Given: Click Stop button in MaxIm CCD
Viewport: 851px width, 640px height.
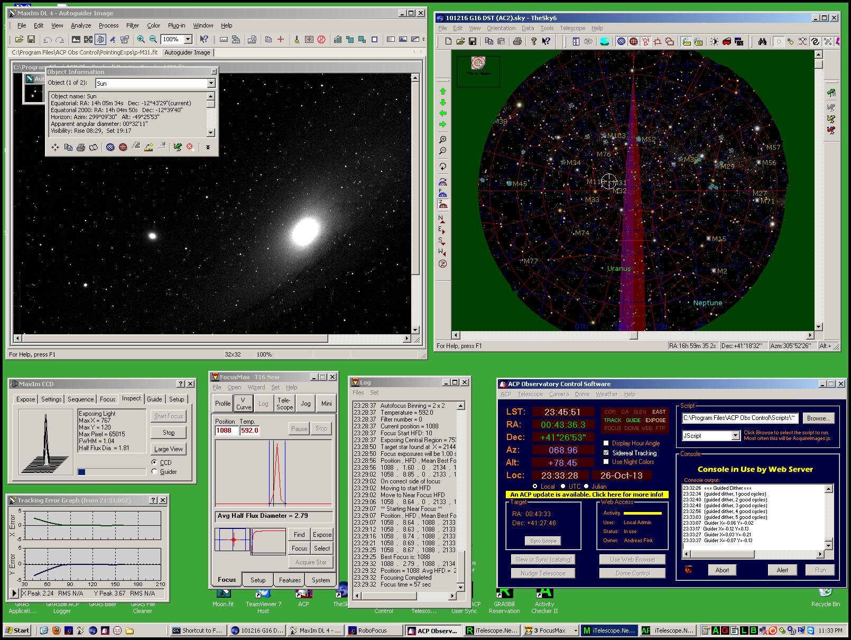Looking at the screenshot, I should [169, 433].
